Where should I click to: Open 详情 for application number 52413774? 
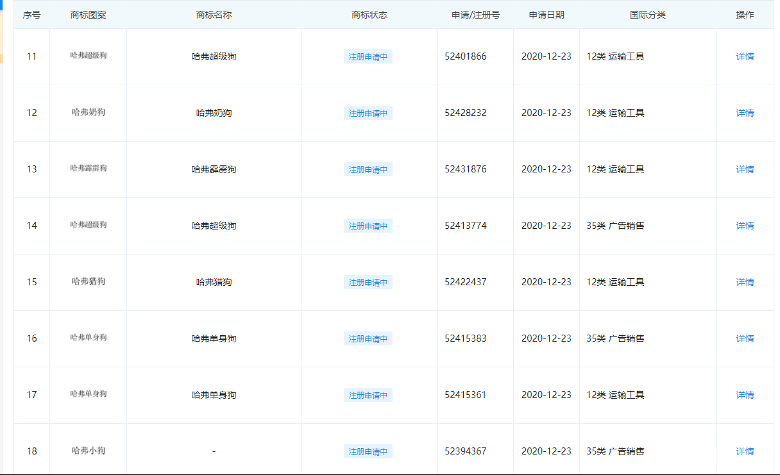coord(745,226)
